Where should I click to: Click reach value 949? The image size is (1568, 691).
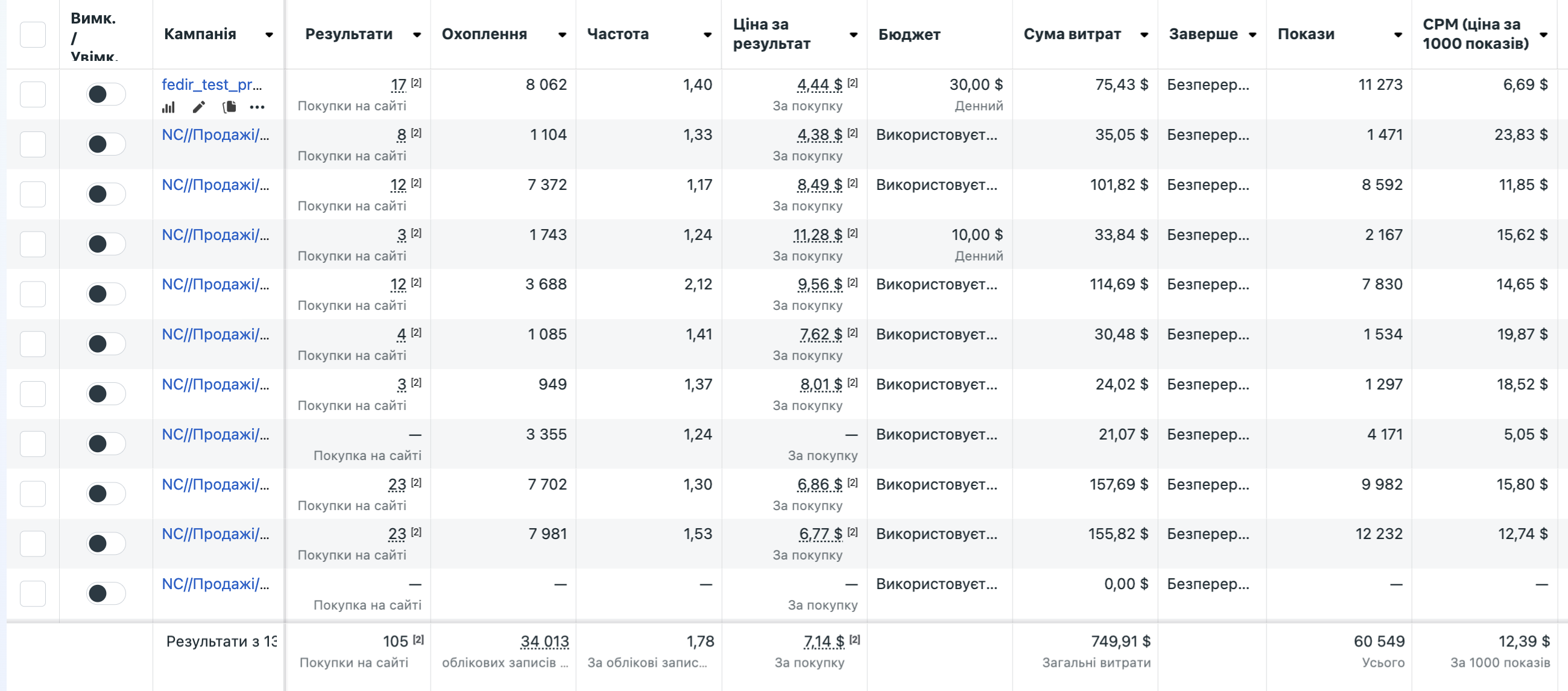(x=552, y=384)
